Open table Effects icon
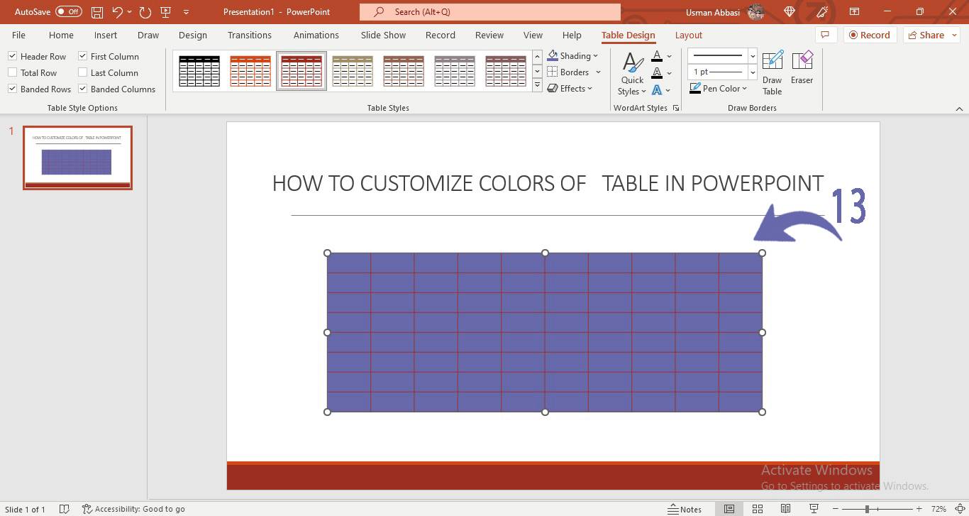The image size is (969, 516). (x=553, y=88)
